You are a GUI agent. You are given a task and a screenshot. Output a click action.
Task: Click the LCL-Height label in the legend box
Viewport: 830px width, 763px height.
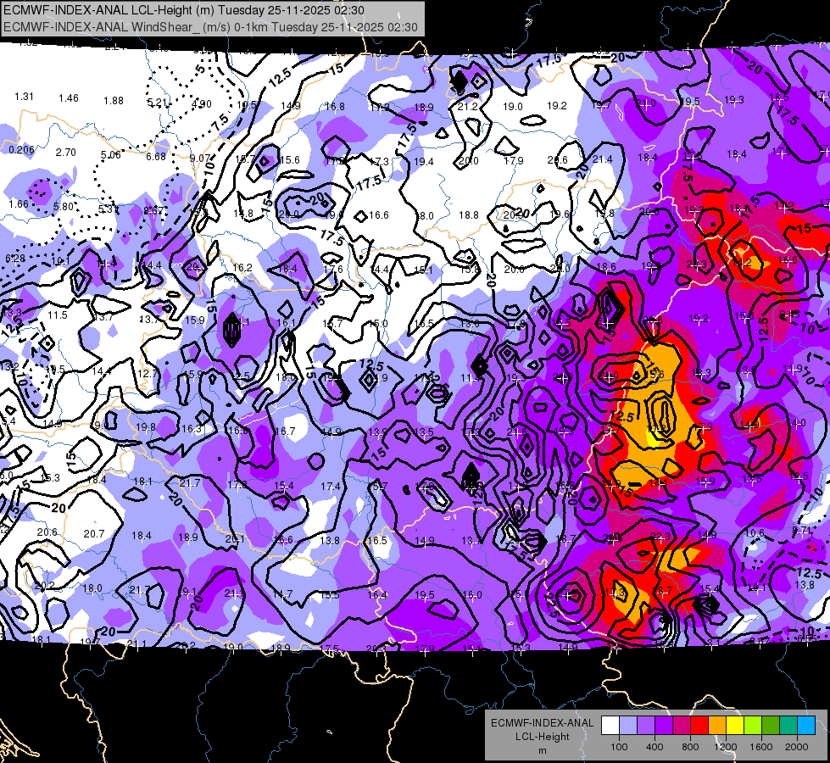point(542,737)
